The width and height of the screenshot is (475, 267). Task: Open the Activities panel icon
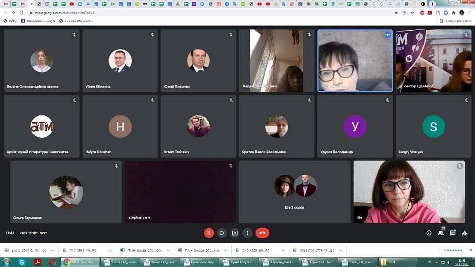click(465, 233)
